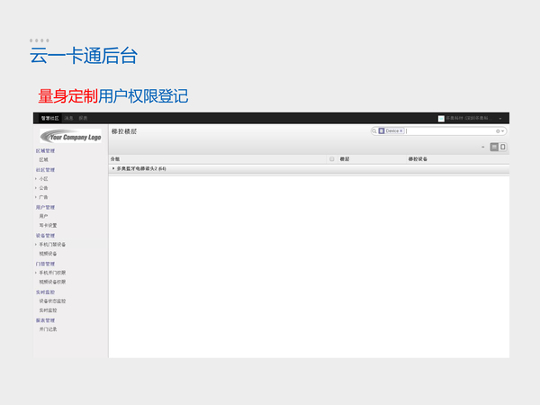Viewport: 540px width, 405px height.
Task: Remove the Device filter tag
Action: [x=400, y=131]
